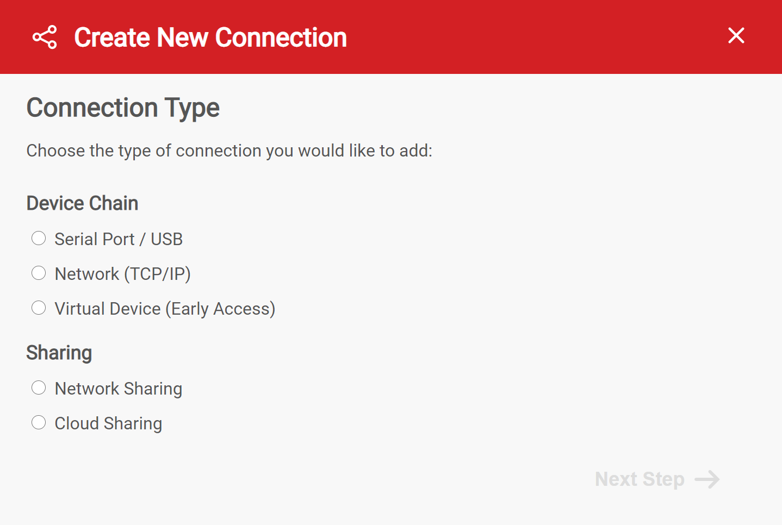
Task: Click the "Network Sharing" label text
Action: click(x=119, y=389)
